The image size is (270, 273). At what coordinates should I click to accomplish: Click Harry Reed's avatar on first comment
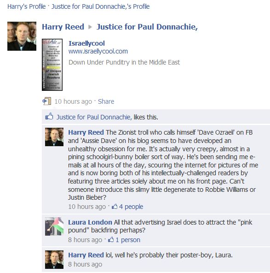pyautogui.click(x=54, y=137)
